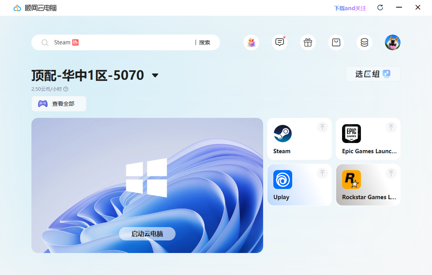Open the 选区组 region group selector
Viewport: 432px width, 275px height.
(373, 74)
